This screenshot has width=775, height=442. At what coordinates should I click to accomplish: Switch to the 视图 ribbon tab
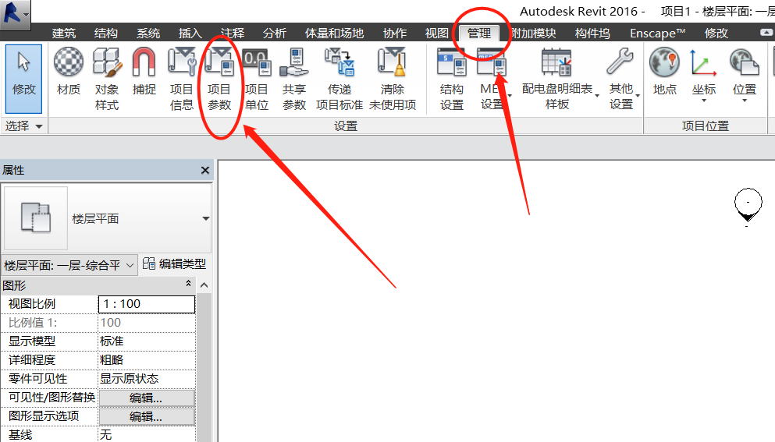(x=436, y=33)
